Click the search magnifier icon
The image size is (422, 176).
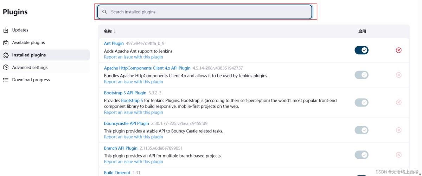coord(104,12)
